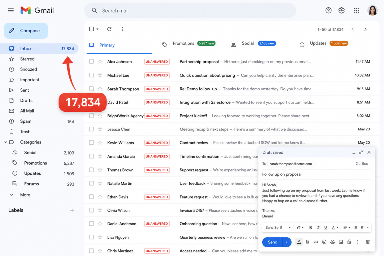
Task: Open Gmail support help icon
Action: click(328, 10)
